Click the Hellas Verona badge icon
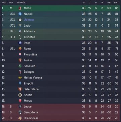Image resolution: width=121 pixels, height=122 pixels. click(20, 78)
